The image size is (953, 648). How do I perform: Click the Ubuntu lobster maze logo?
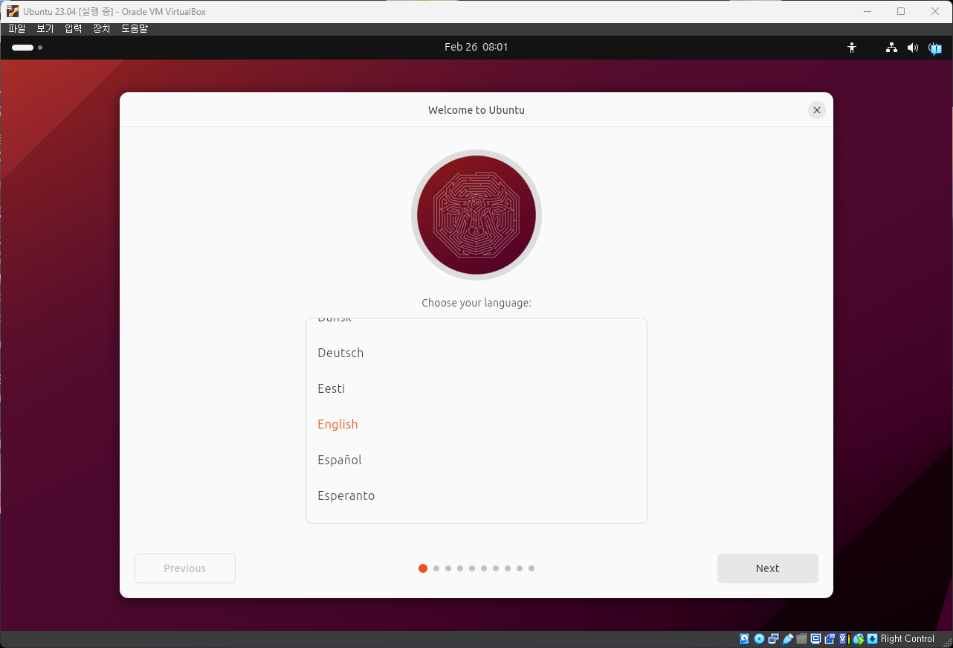(x=476, y=215)
